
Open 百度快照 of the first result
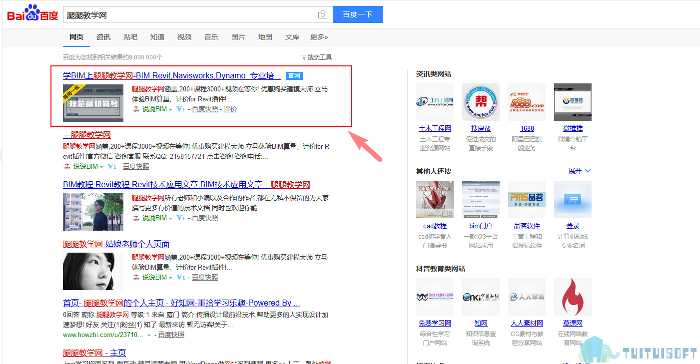pyautogui.click(x=205, y=109)
